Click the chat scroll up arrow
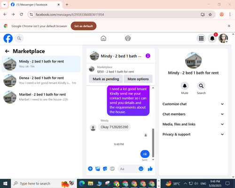Screen dimensions: 235x188 153,88
